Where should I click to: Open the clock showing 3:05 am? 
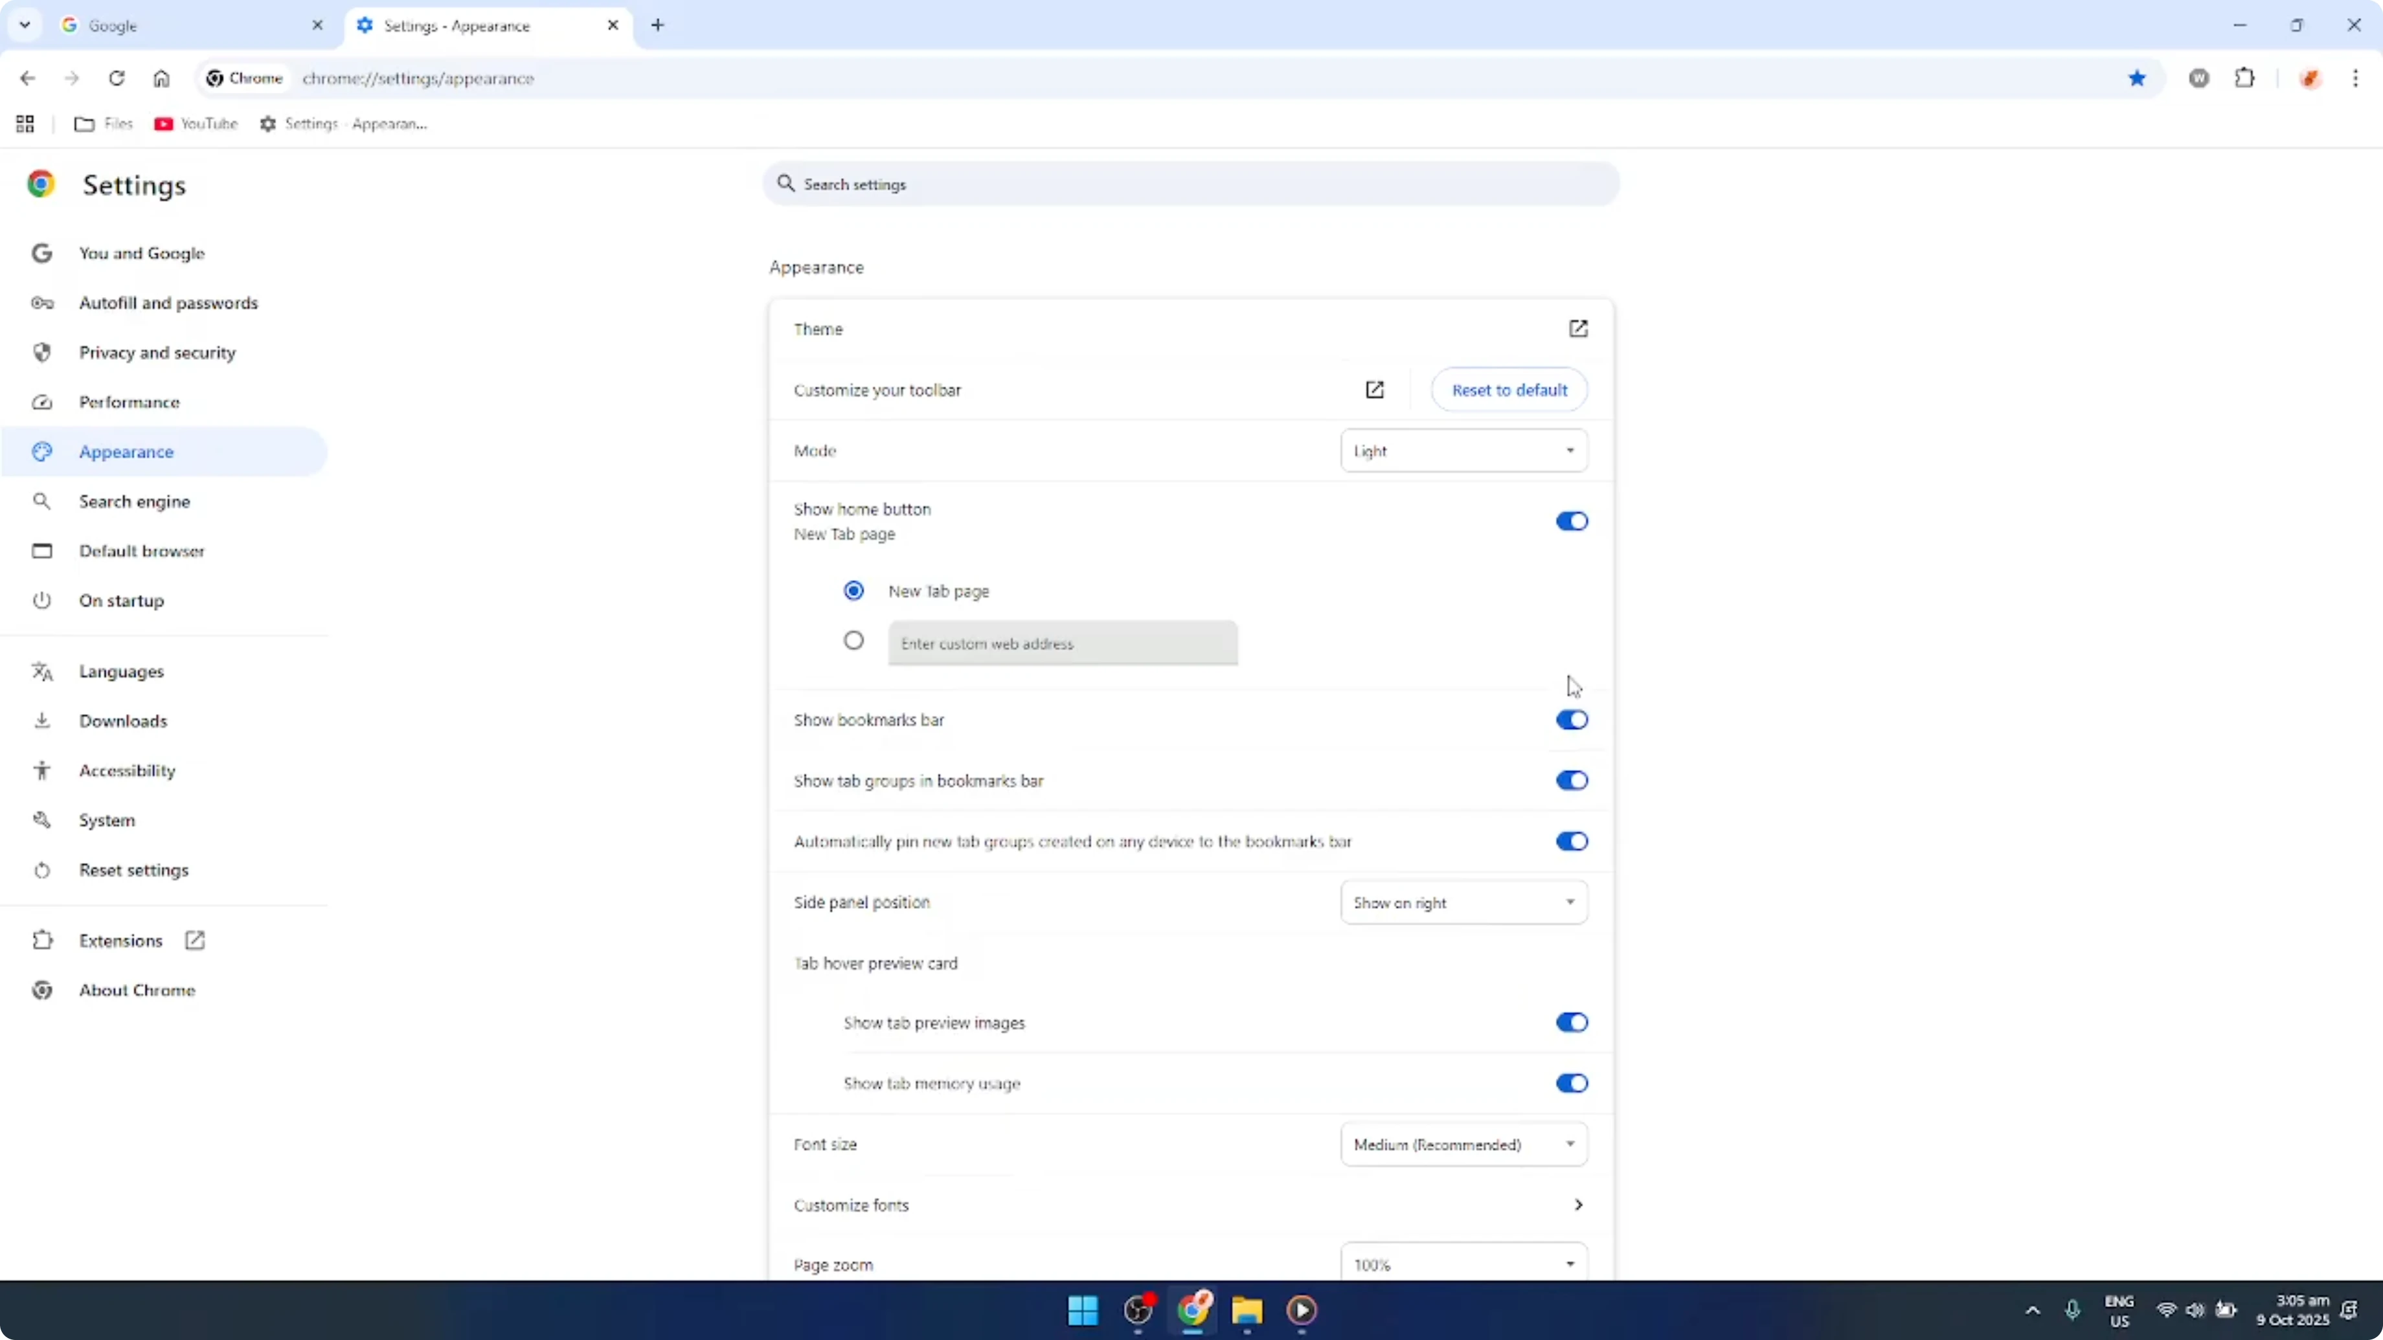(2292, 1310)
